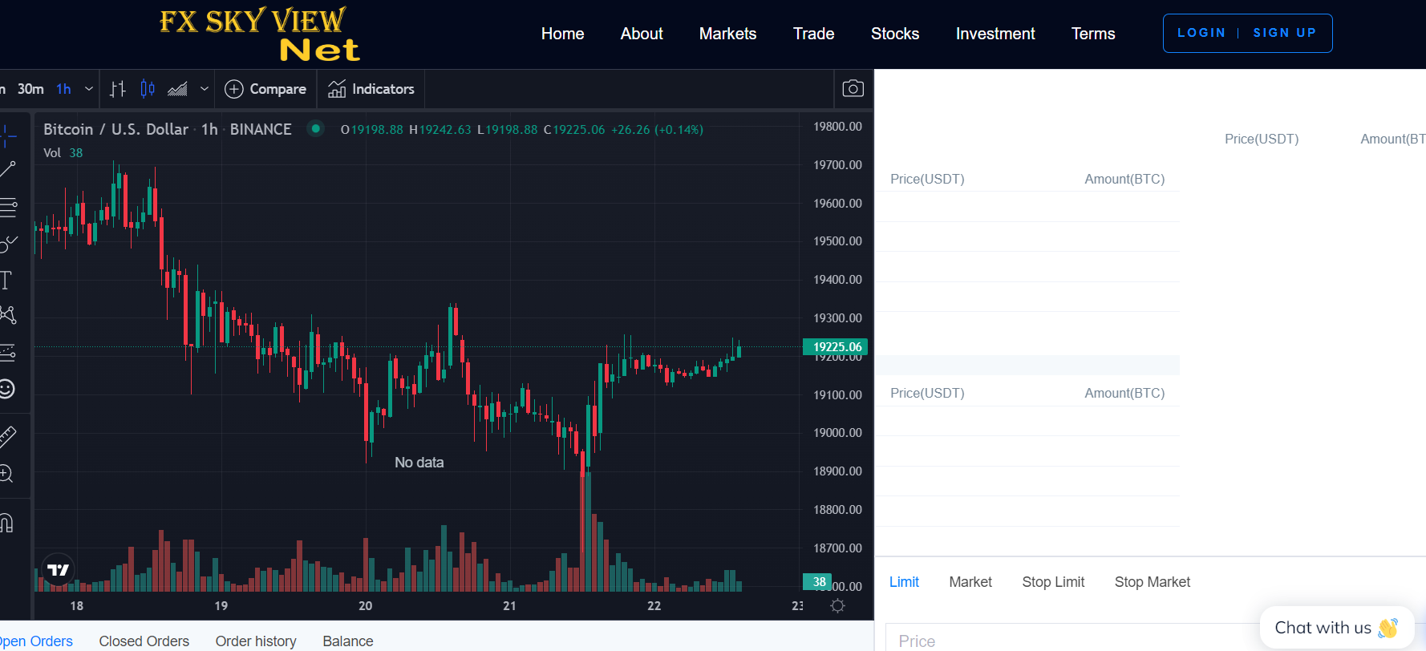Screen dimensions: 1426x651
Task: Select the Limit order tab
Action: [x=904, y=582]
